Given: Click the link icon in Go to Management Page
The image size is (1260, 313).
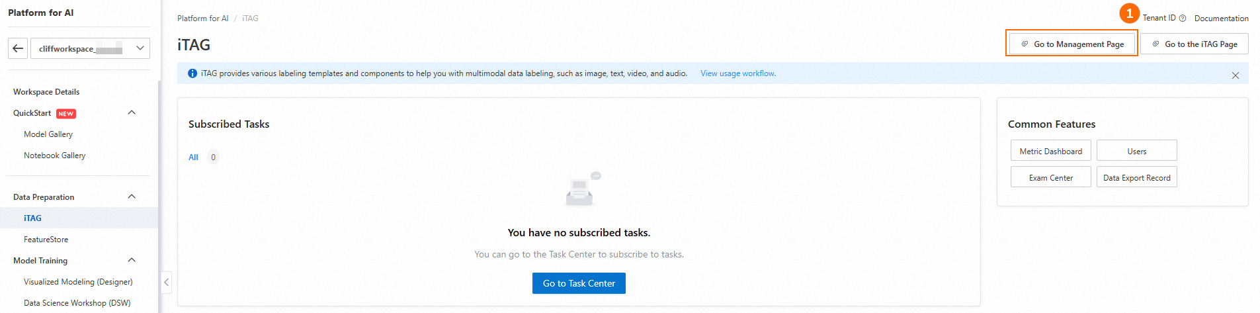Looking at the screenshot, I should coord(1025,44).
